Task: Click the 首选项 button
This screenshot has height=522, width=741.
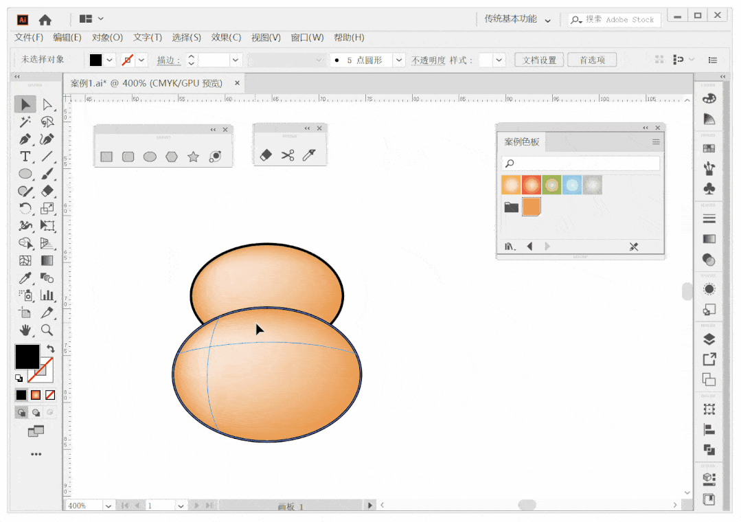Action: 592,60
